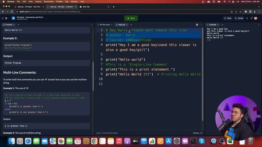The height and width of the screenshot is (147, 262).
Task: Open the Bookmarks menu in menu bar
Action: point(49,2)
